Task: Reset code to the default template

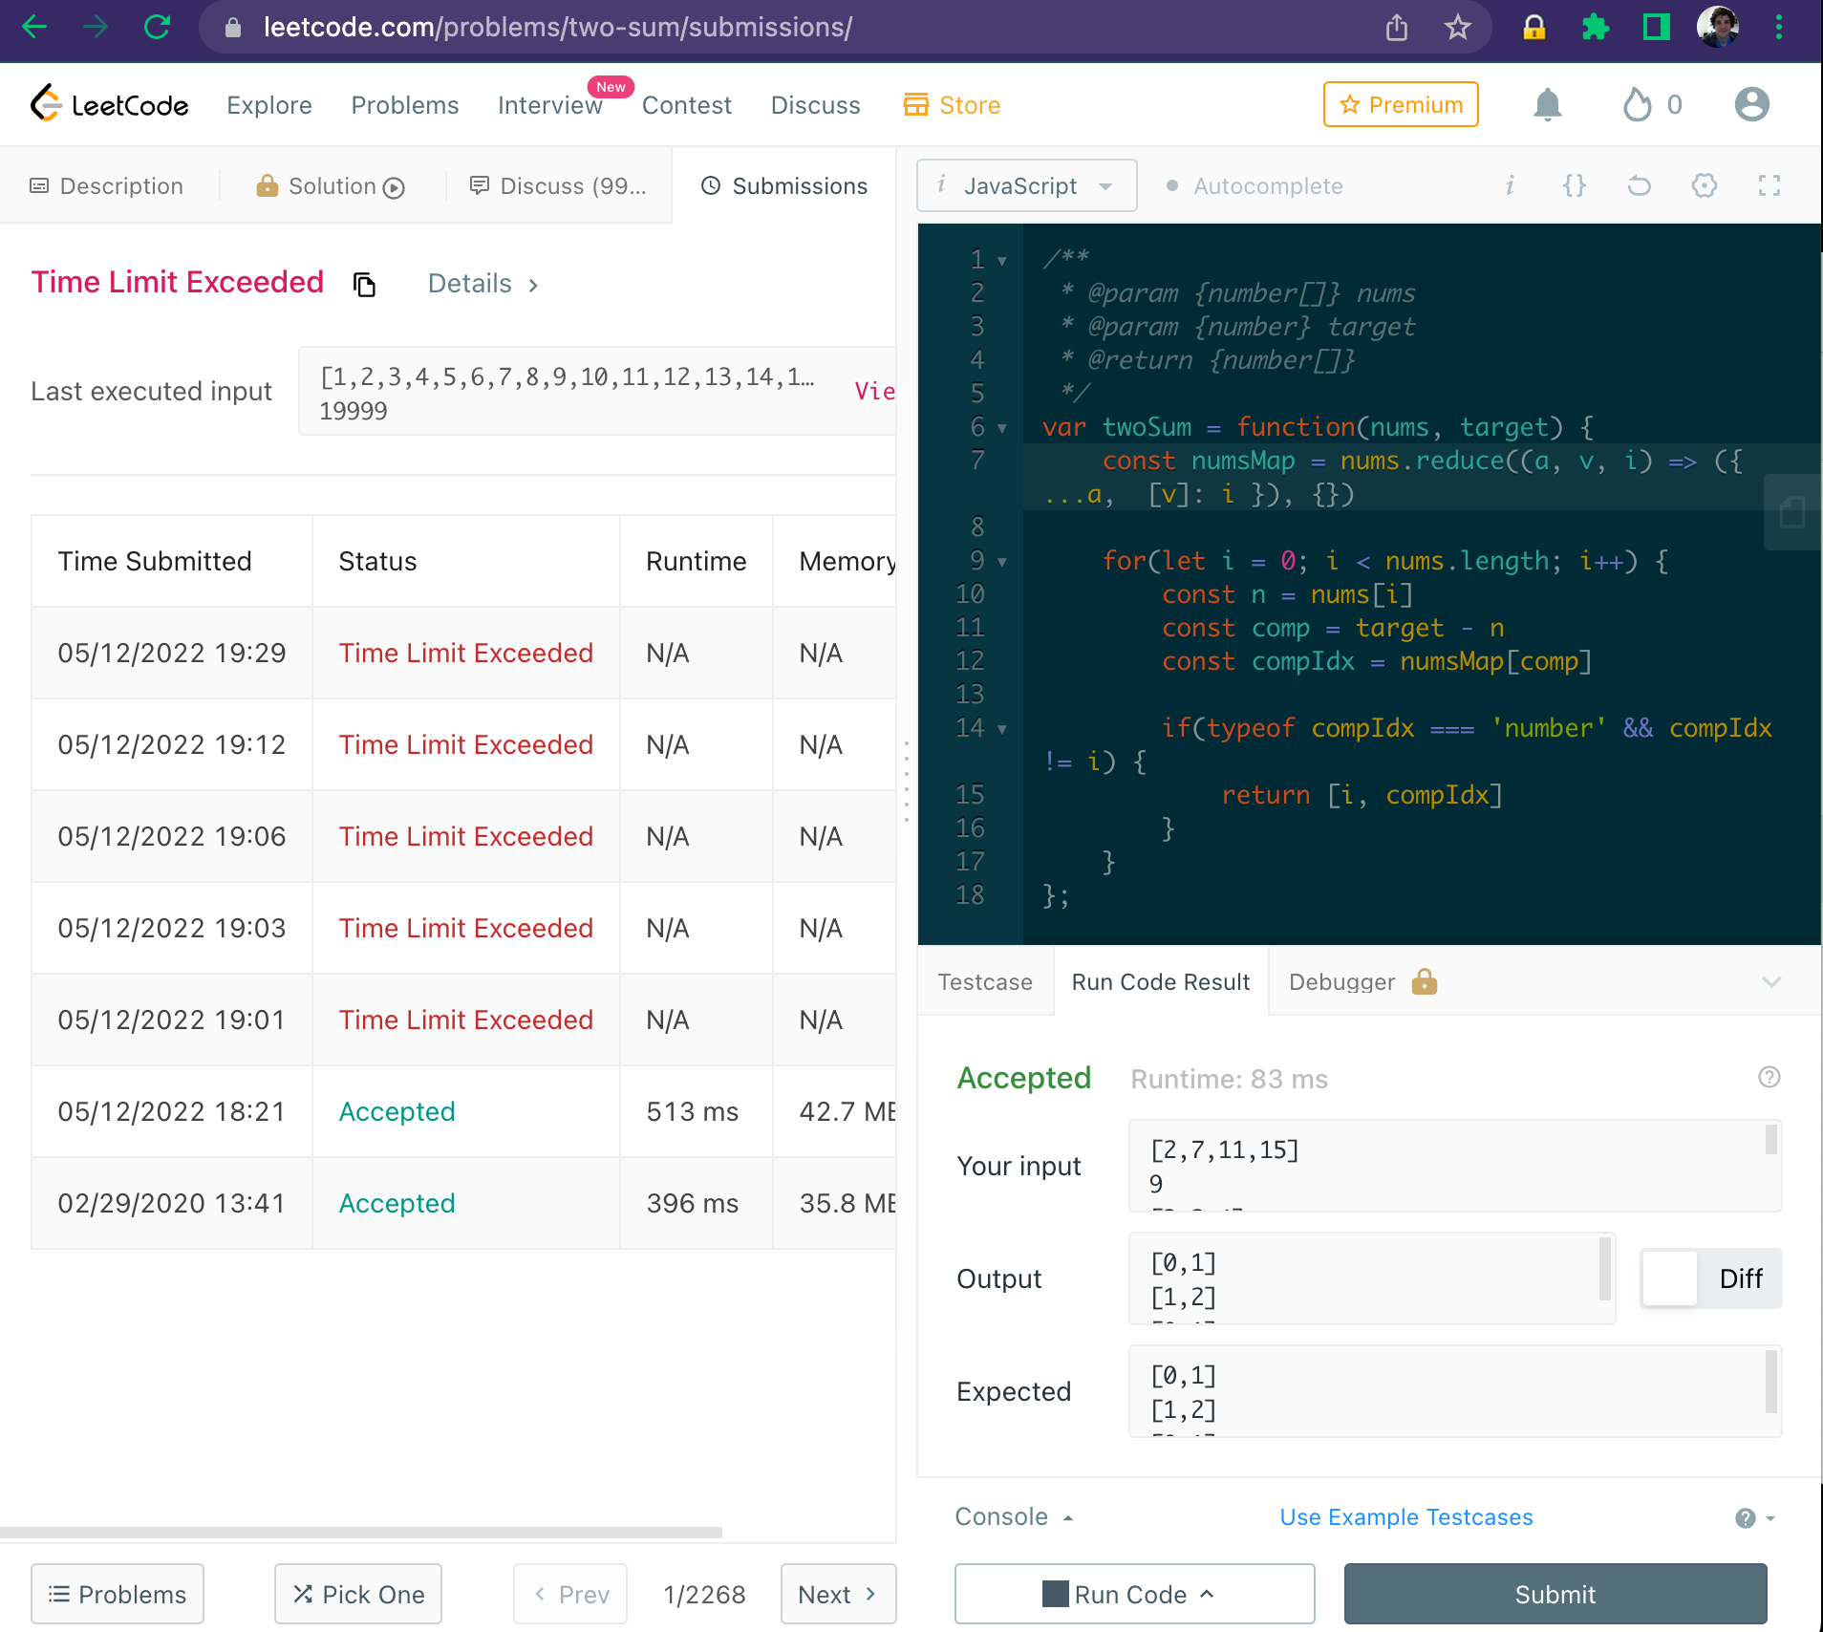Action: click(1640, 186)
